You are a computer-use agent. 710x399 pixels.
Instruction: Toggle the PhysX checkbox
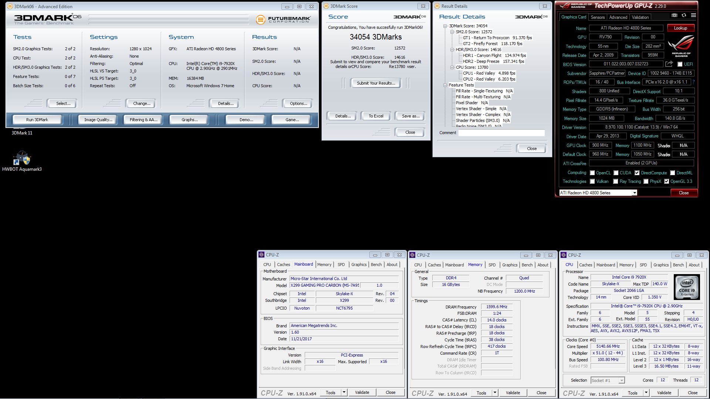(646, 181)
